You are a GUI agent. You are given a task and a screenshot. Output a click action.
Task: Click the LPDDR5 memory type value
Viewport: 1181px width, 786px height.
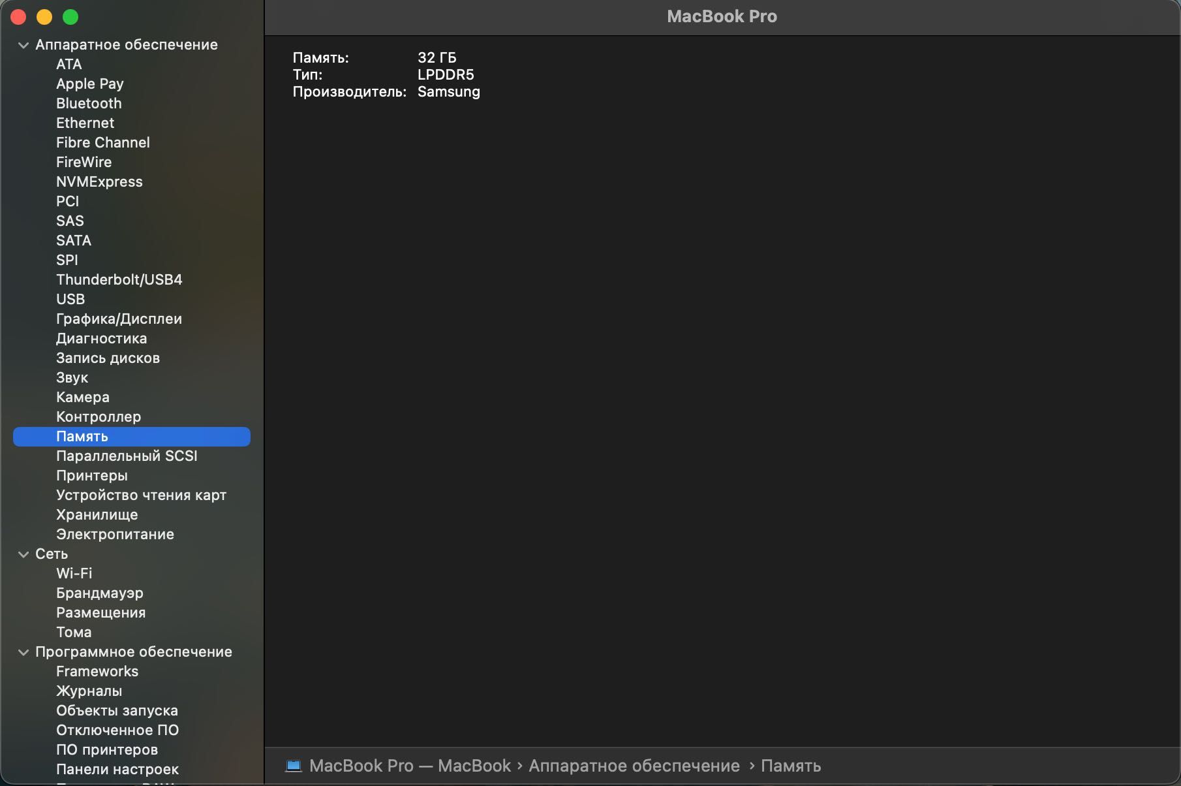click(446, 74)
